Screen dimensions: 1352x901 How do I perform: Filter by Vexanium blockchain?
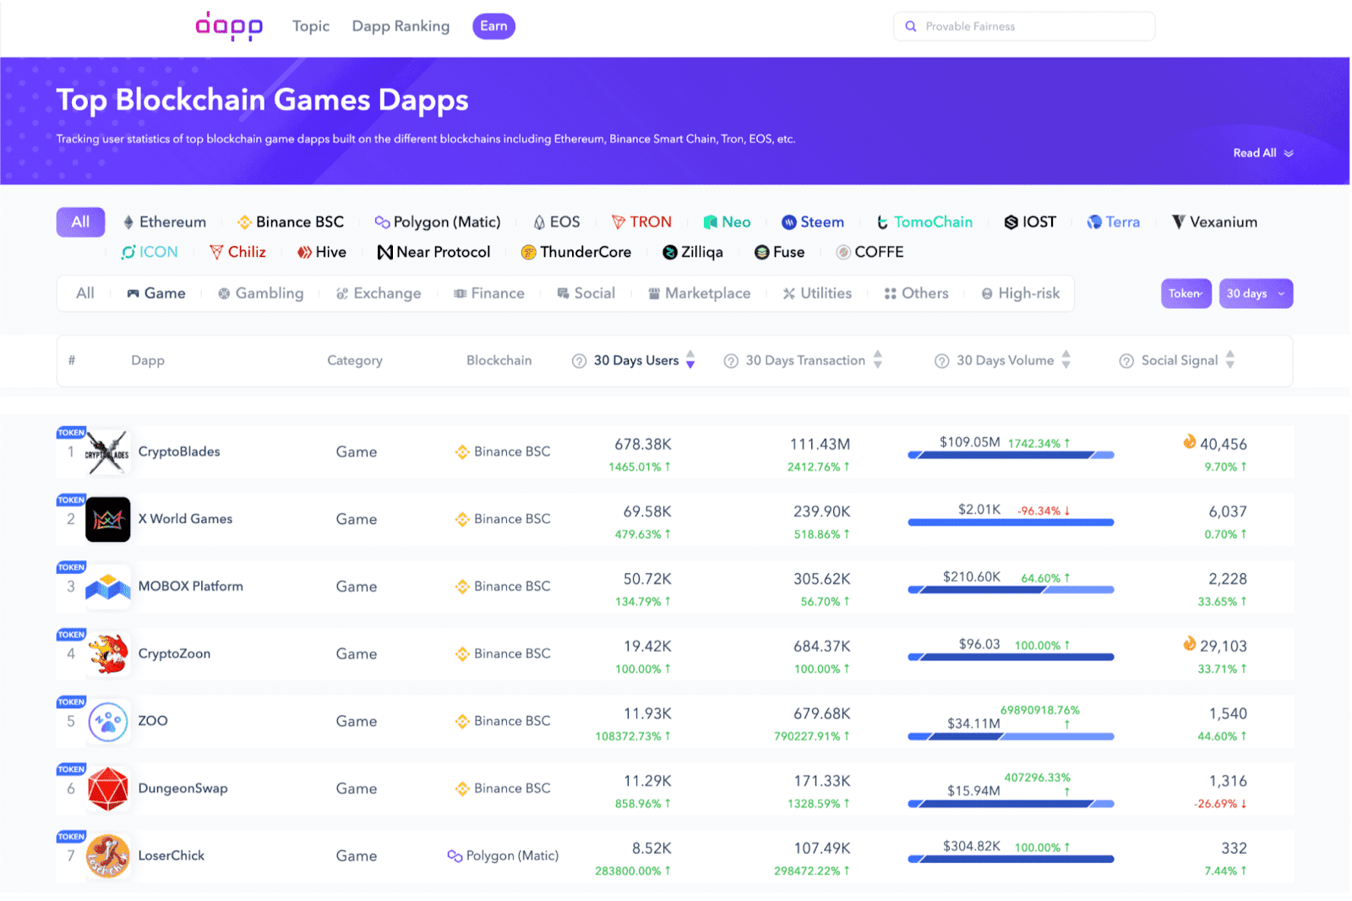coord(1214,222)
